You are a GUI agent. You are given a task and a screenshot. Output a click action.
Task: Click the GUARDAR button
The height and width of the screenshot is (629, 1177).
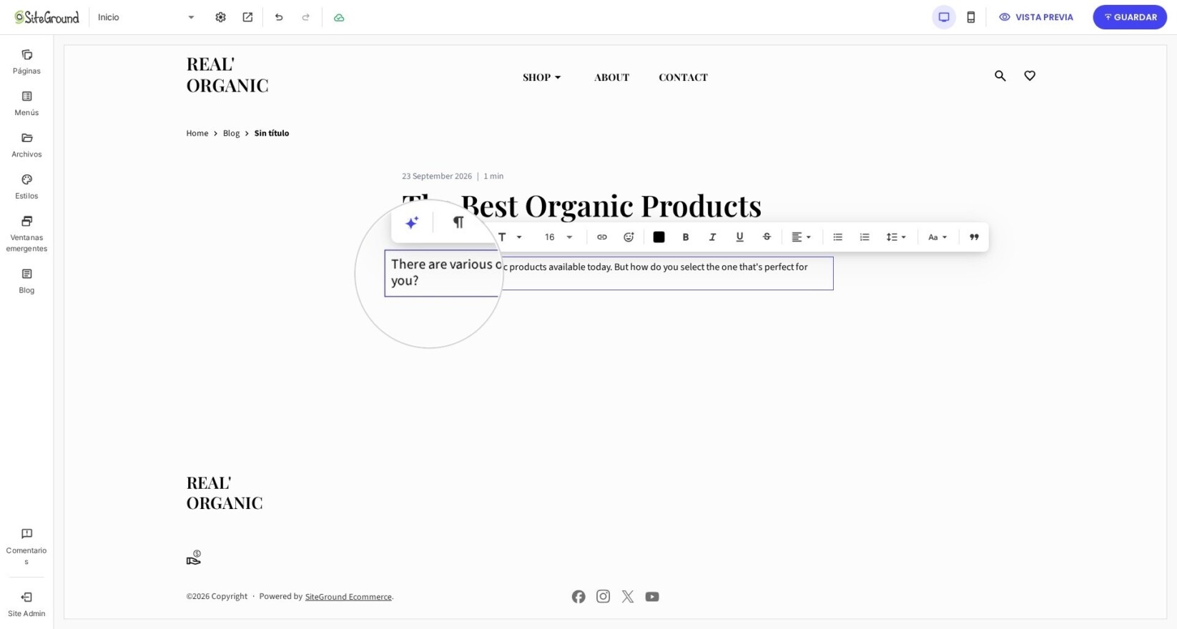coord(1130,17)
